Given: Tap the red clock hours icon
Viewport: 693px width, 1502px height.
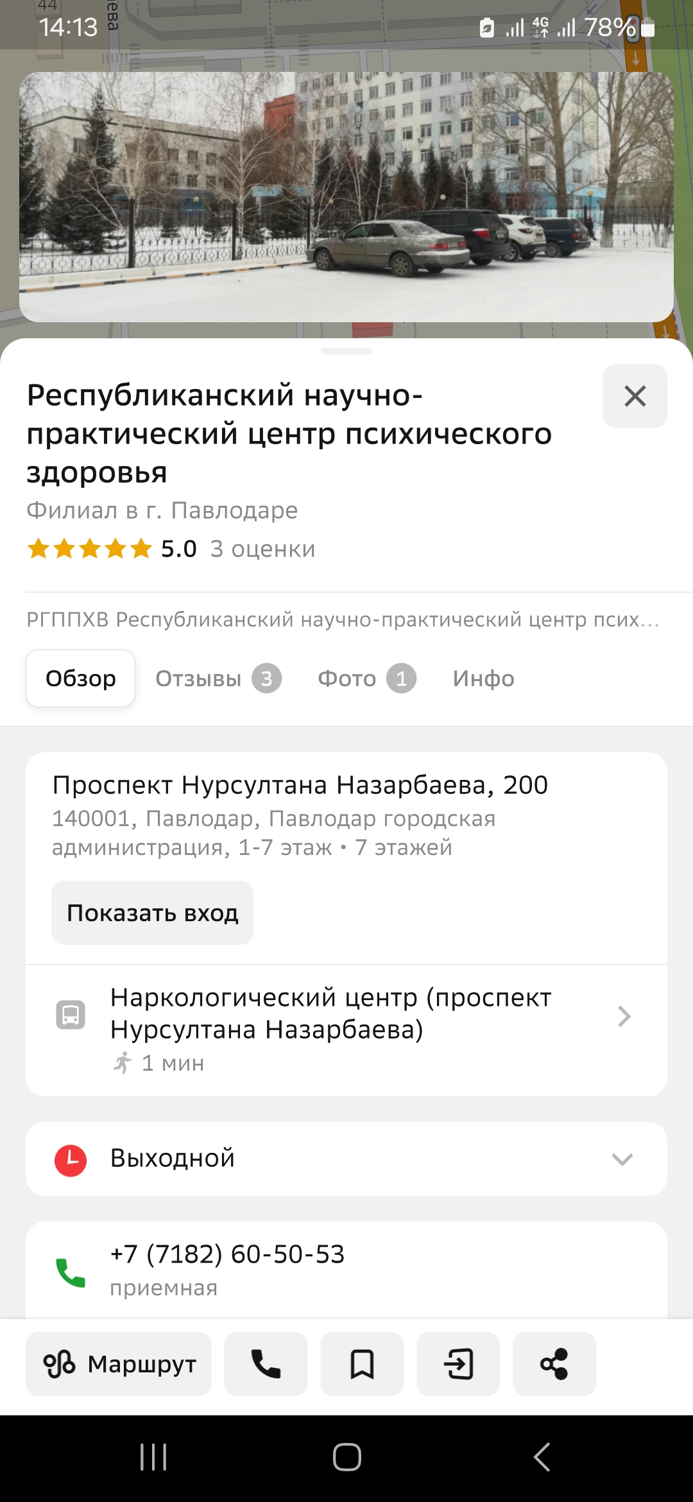Looking at the screenshot, I should (71, 1160).
